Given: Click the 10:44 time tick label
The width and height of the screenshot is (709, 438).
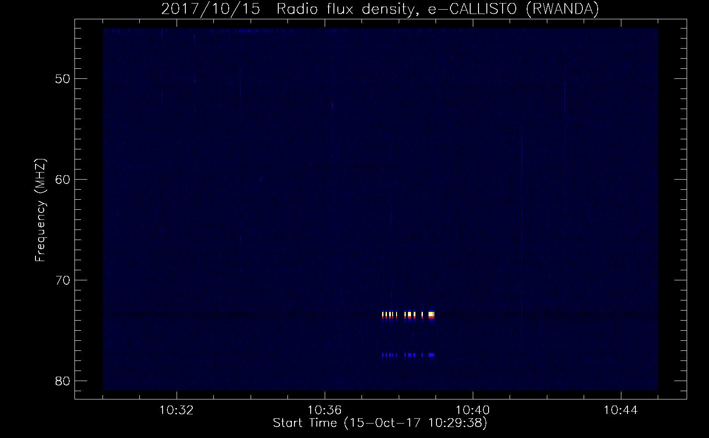Looking at the screenshot, I should click(x=621, y=410).
